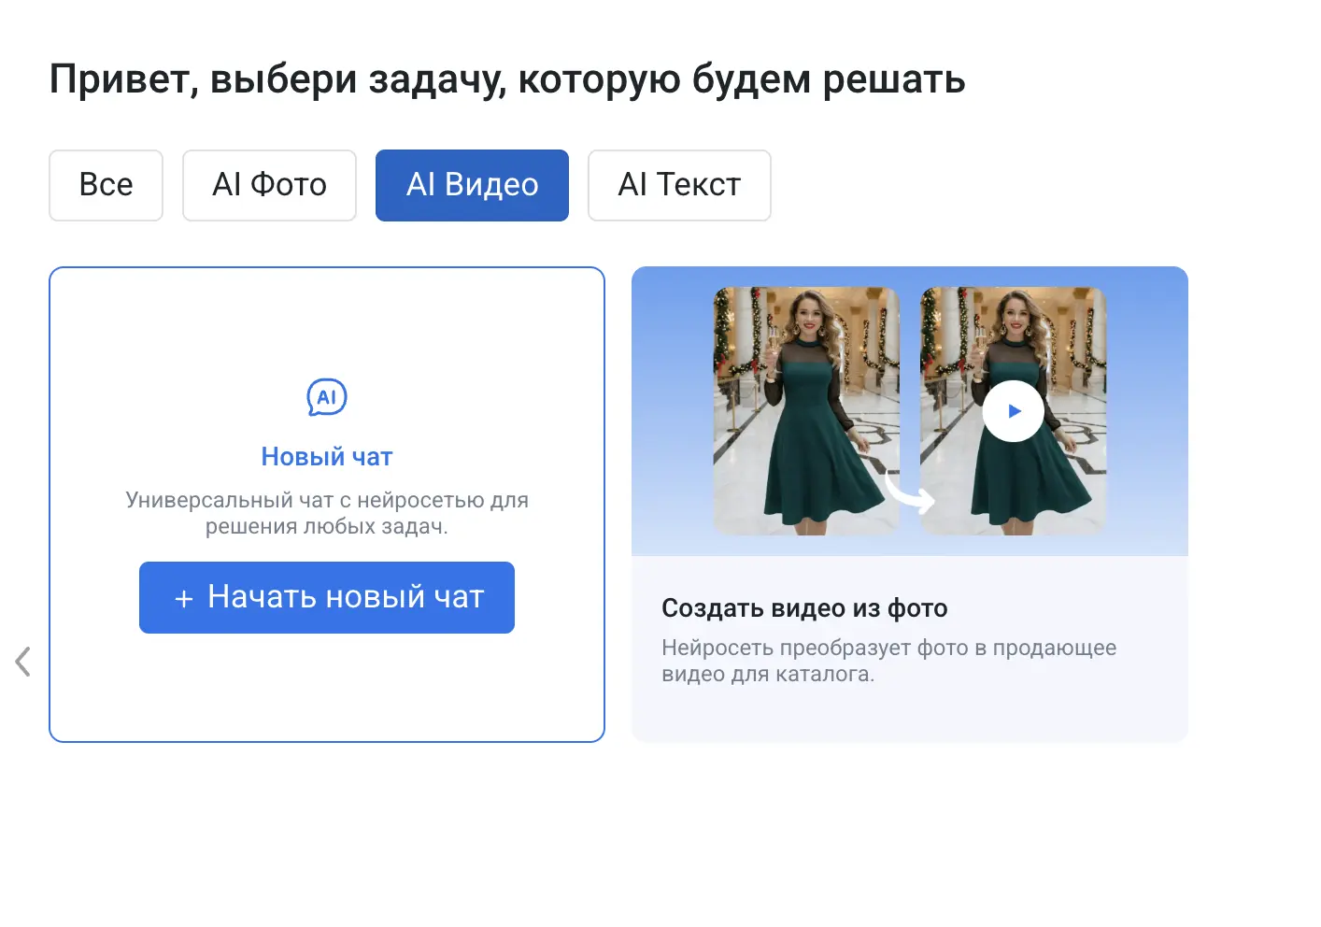Open the "Создать видео из фото" card title

(x=804, y=607)
